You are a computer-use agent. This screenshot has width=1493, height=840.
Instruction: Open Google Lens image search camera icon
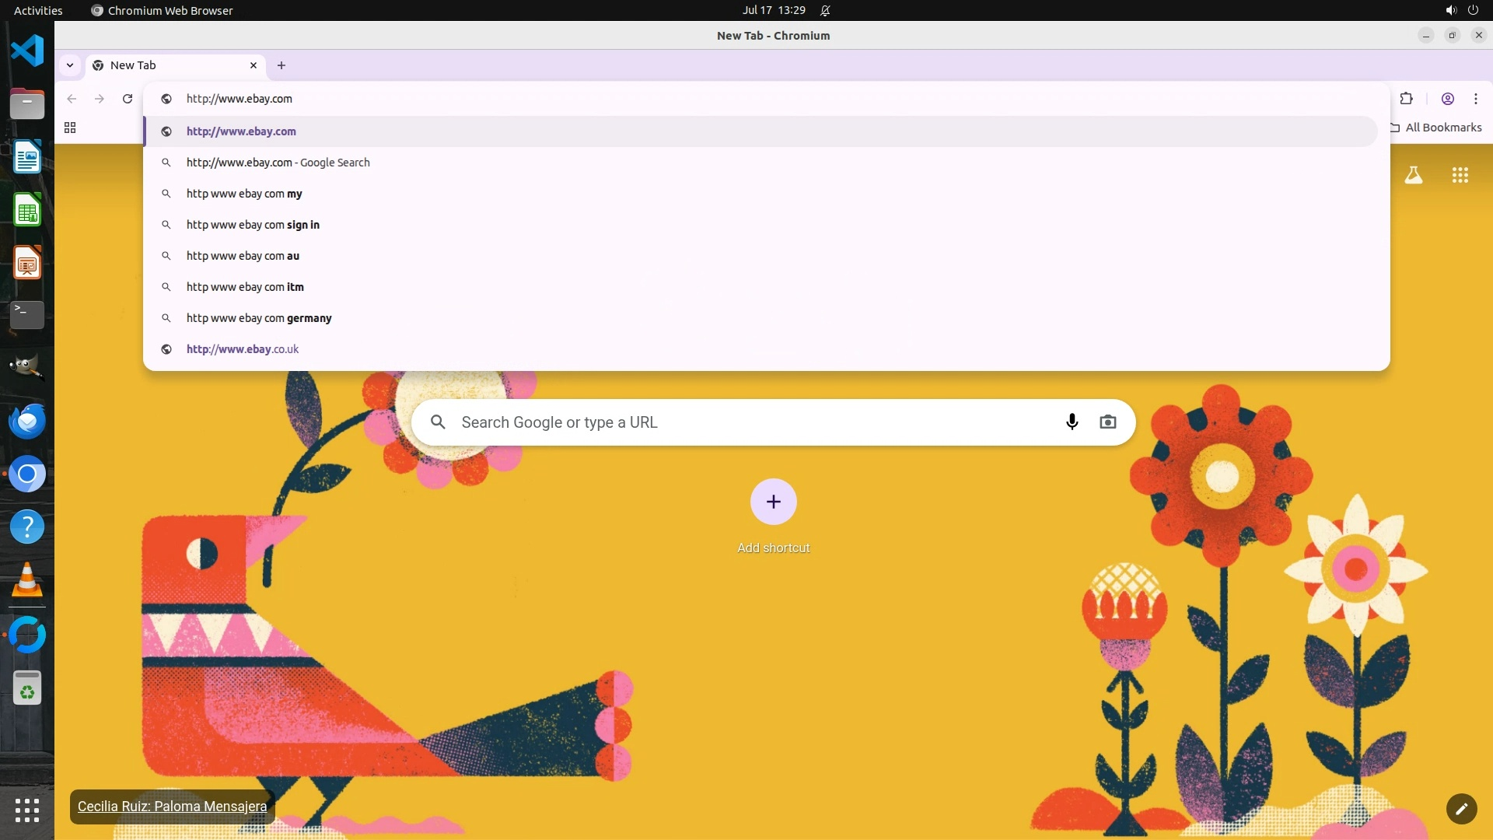pyautogui.click(x=1107, y=422)
